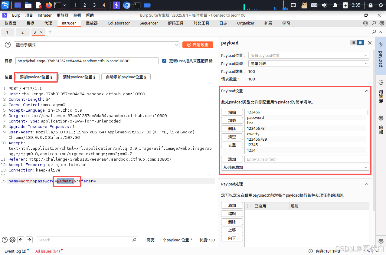
Task: Launch Firefox from the top panel
Action: point(48,5)
